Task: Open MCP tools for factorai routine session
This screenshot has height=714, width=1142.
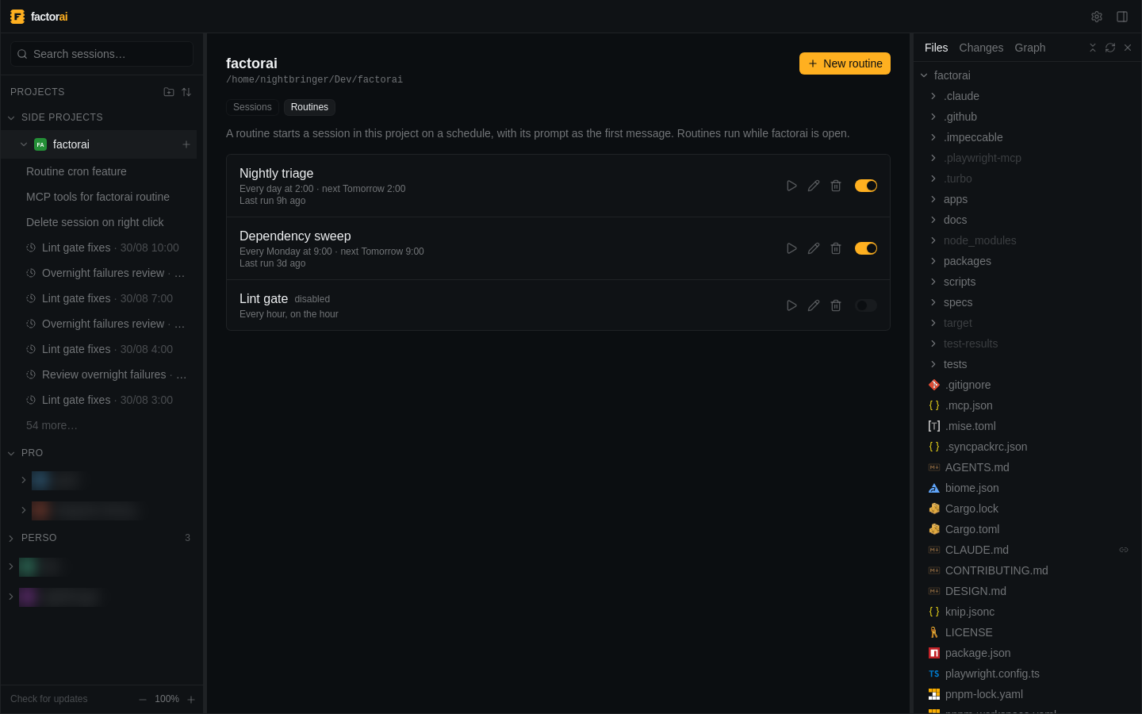Action: pos(99,197)
